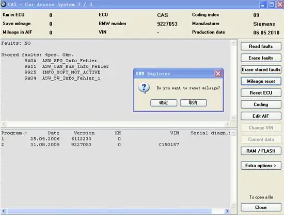Open the RAM / FLASH option
The width and height of the screenshot is (284, 215).
pyautogui.click(x=261, y=151)
